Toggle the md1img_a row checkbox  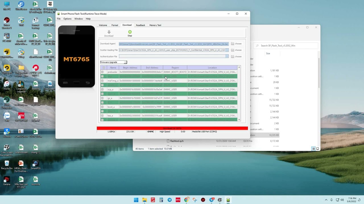click(x=102, y=81)
